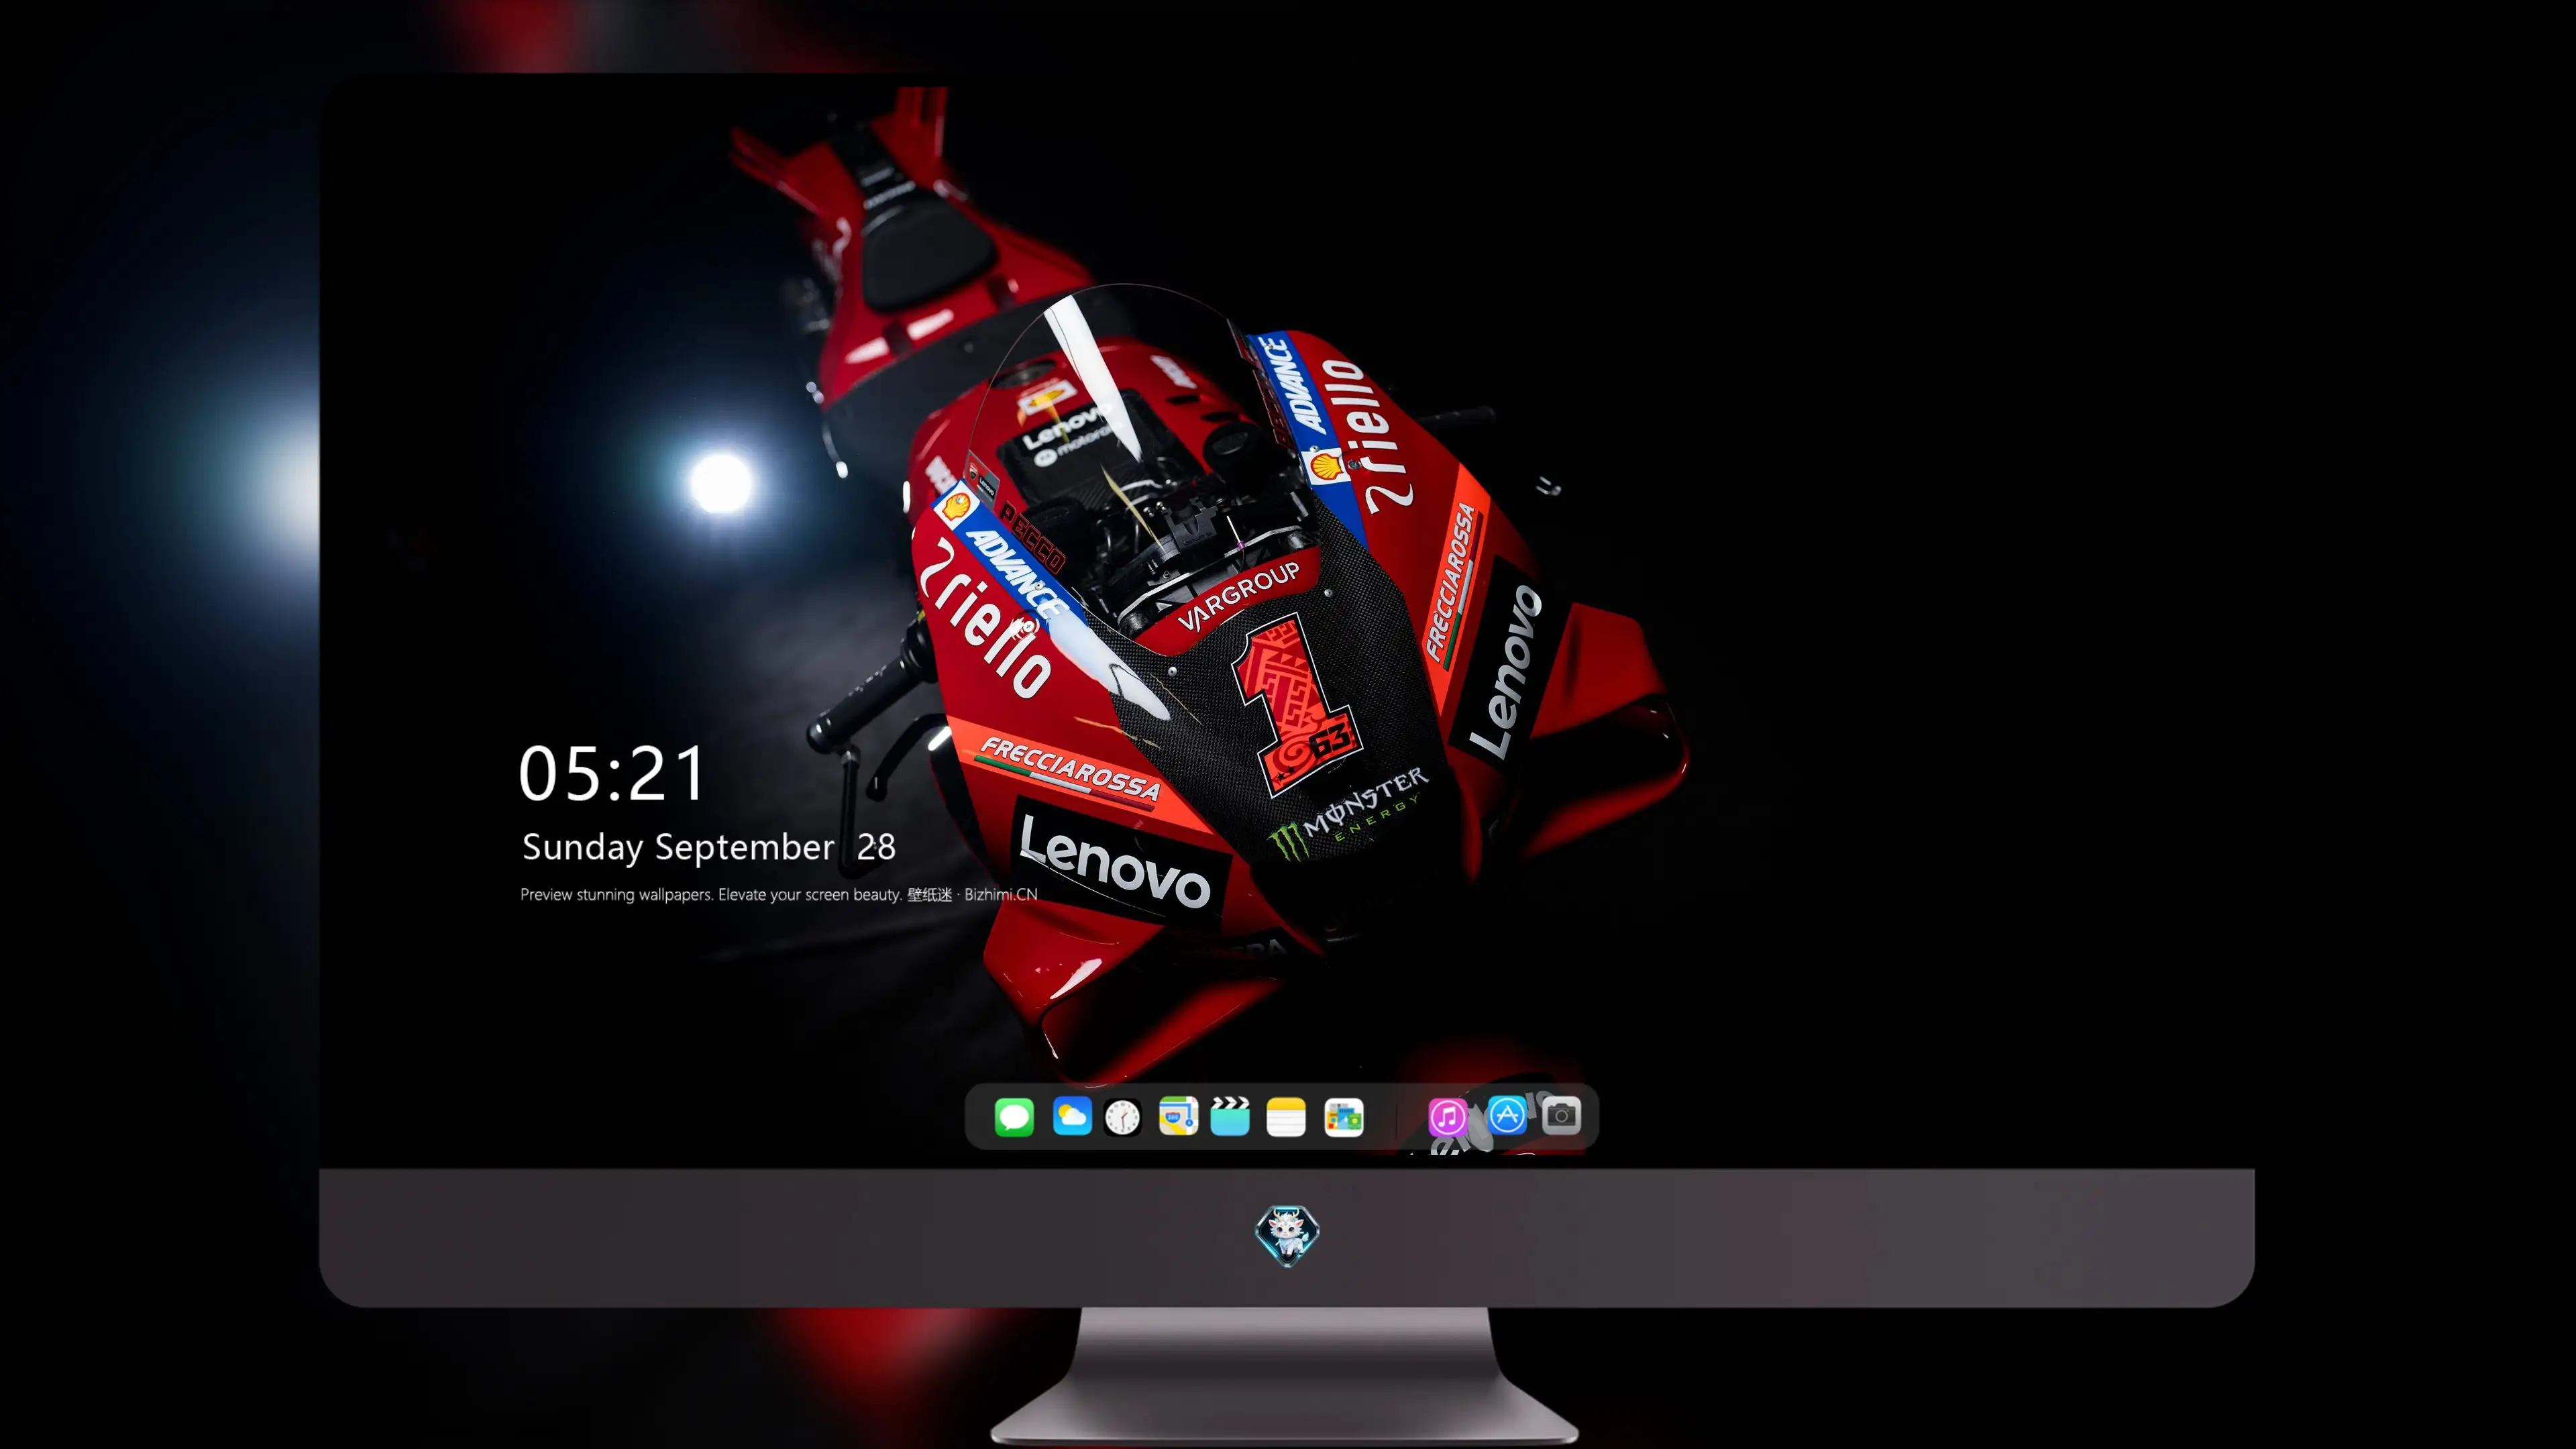The image size is (2576, 1449).
Task: Click the 05:21 clock display
Action: tap(612, 773)
